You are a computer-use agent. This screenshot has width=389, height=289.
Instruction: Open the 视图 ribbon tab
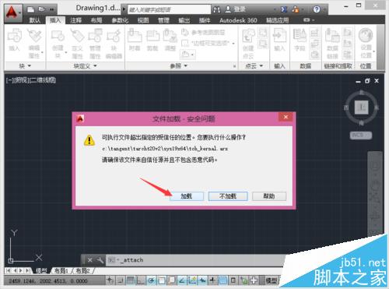(143, 20)
